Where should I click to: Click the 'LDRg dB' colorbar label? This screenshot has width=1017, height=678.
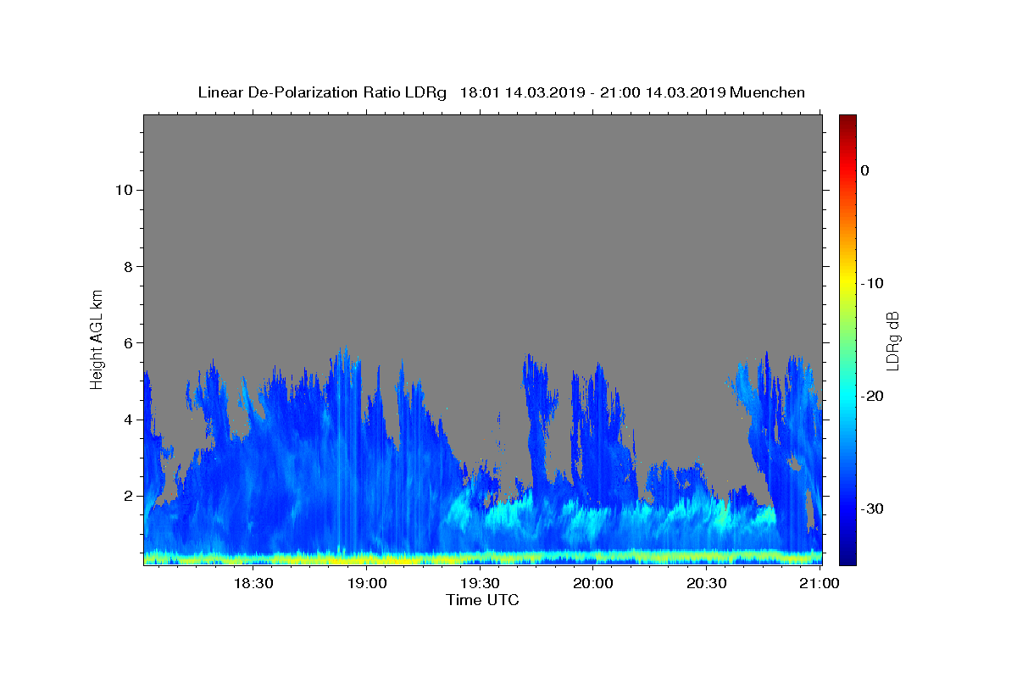tap(892, 340)
